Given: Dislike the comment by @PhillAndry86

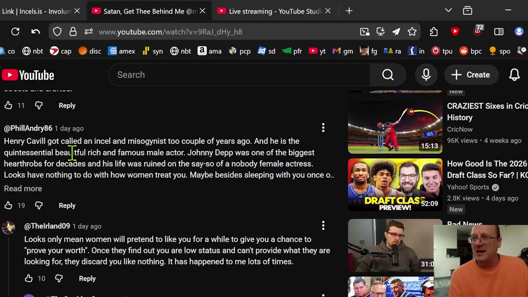Looking at the screenshot, I should (39, 205).
